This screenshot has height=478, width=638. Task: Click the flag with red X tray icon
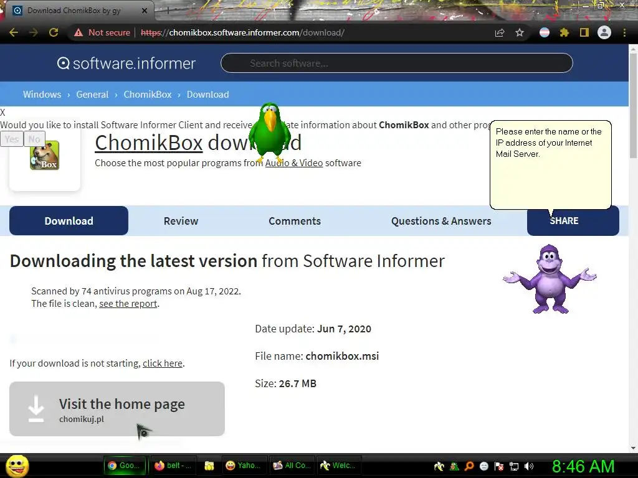(x=499, y=466)
